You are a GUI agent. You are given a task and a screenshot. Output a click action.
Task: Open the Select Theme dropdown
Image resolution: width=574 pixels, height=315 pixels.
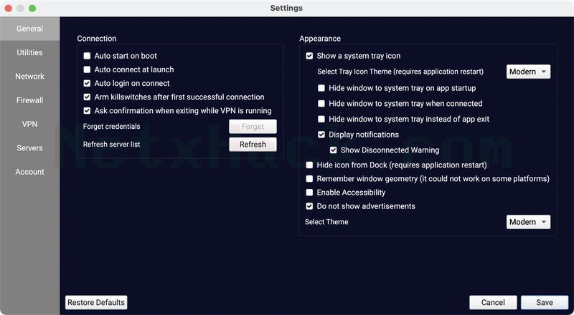(528, 222)
